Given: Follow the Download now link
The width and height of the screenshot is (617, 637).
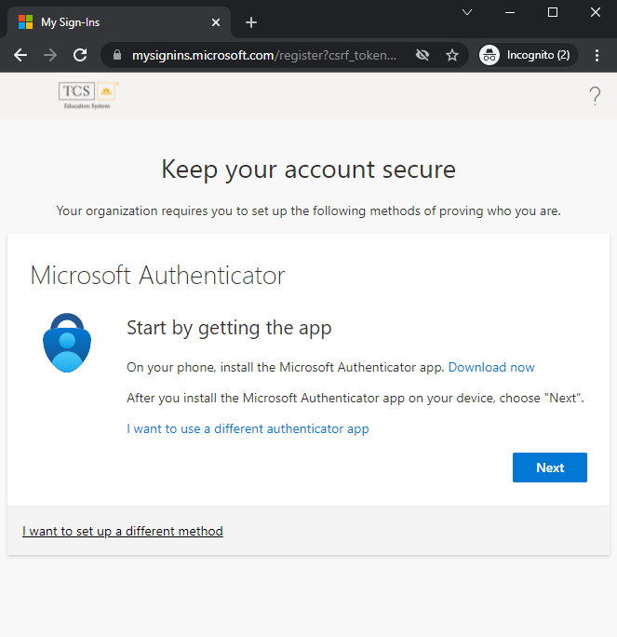Looking at the screenshot, I should point(491,367).
